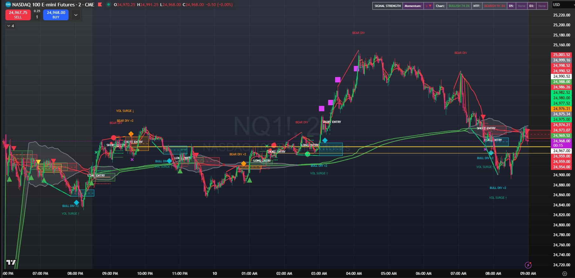Click the Momentum: label cell
Image resolution: width=575 pixels, height=278 pixels.
coord(413,6)
